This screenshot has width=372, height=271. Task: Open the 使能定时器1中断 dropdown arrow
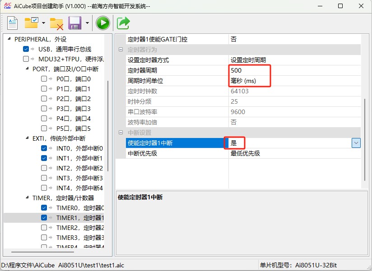[356, 143]
